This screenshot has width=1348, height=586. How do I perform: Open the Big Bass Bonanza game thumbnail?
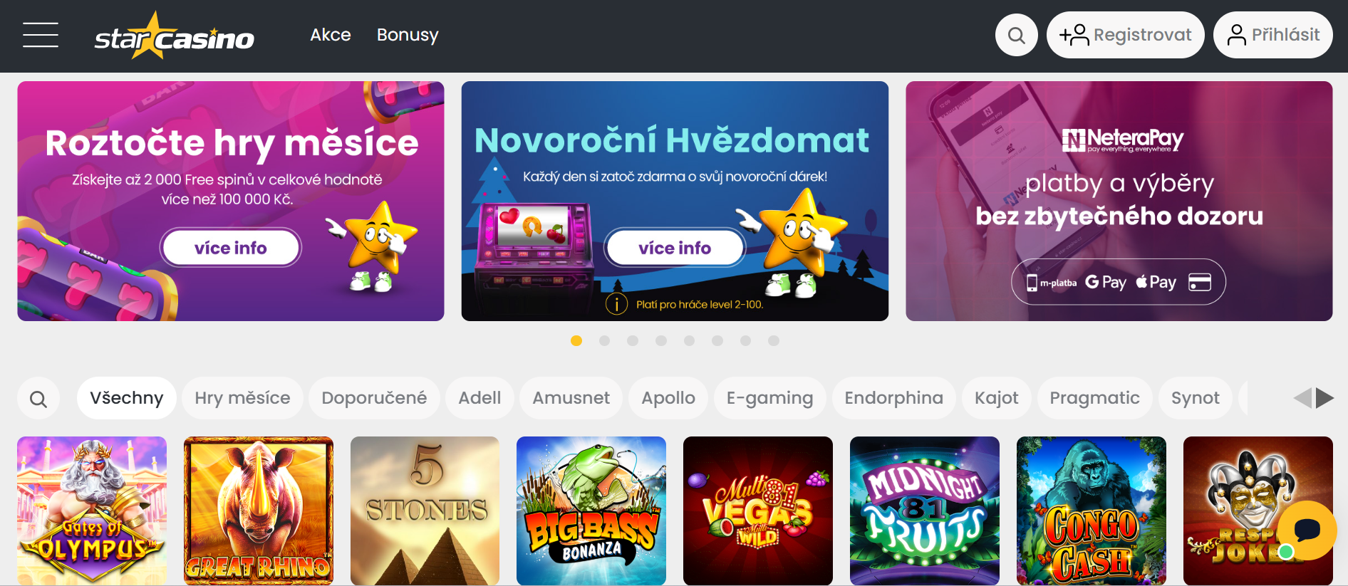[x=591, y=511]
